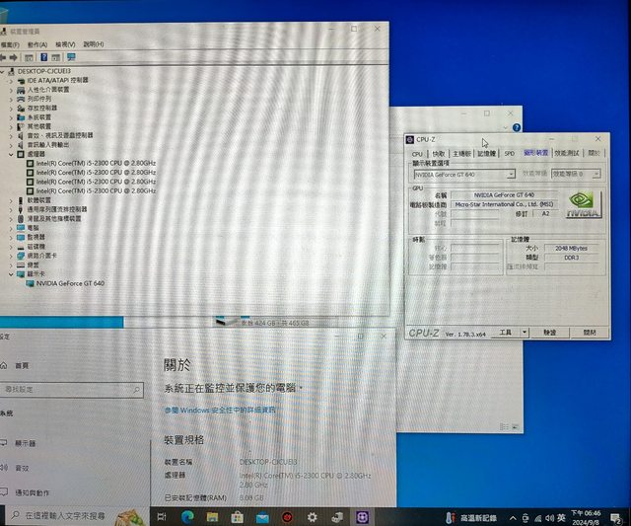Collapse the 顯示卡 display adapters node
This screenshot has width=631, height=526.
click(11, 274)
